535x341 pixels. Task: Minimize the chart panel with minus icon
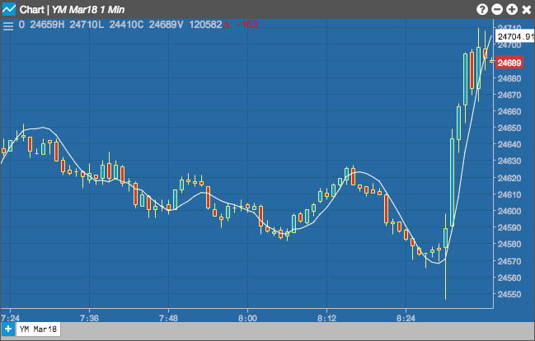click(497, 9)
